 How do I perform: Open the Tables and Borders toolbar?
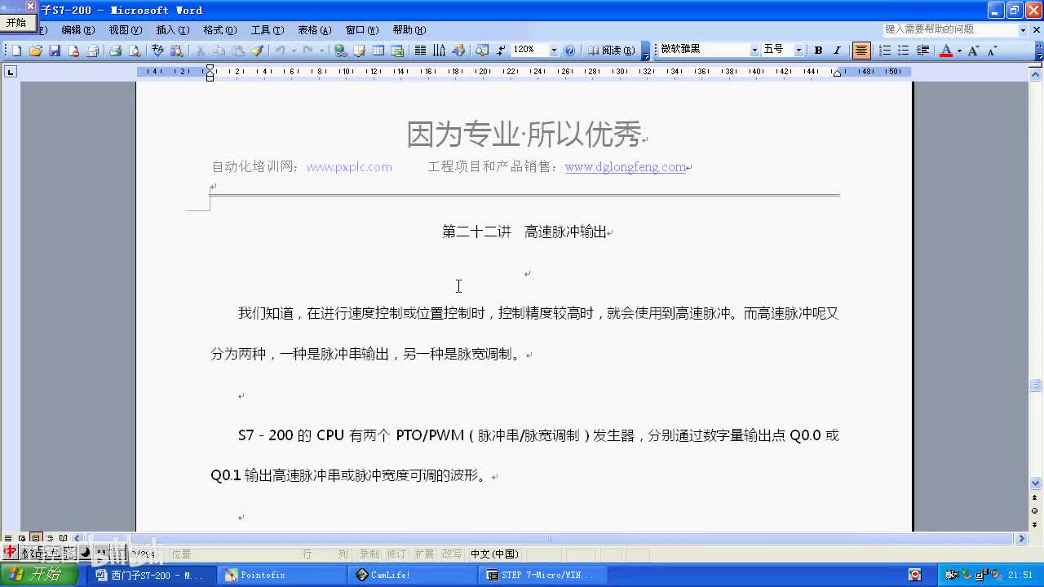tap(360, 51)
